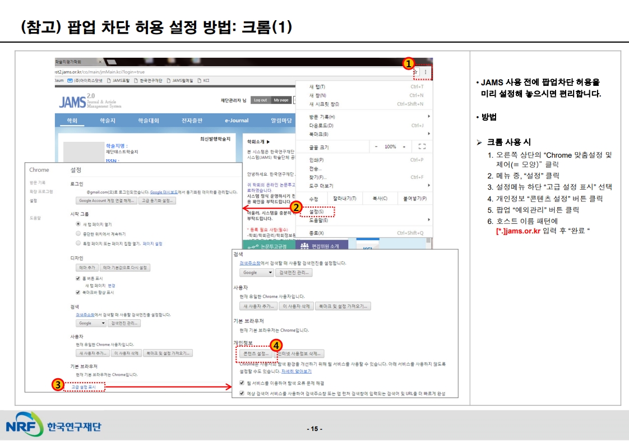Switch to the 학술대회 navigation tab
This screenshot has height=445, width=629.
coord(149,121)
